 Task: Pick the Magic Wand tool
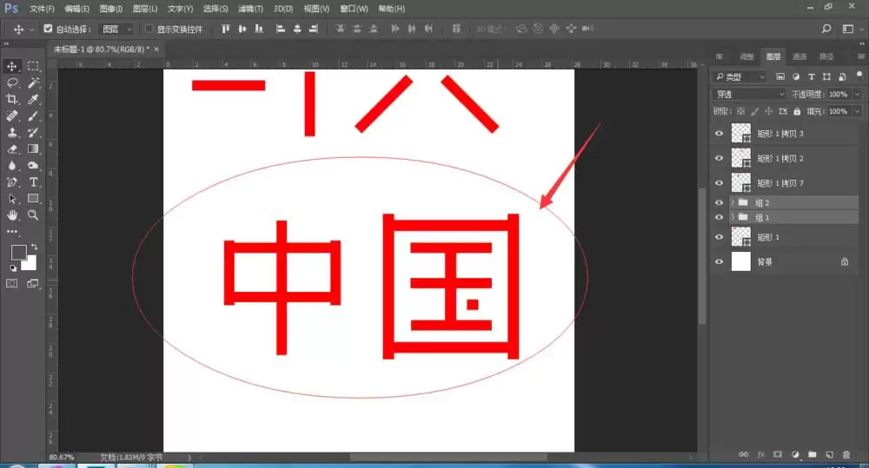click(x=33, y=82)
